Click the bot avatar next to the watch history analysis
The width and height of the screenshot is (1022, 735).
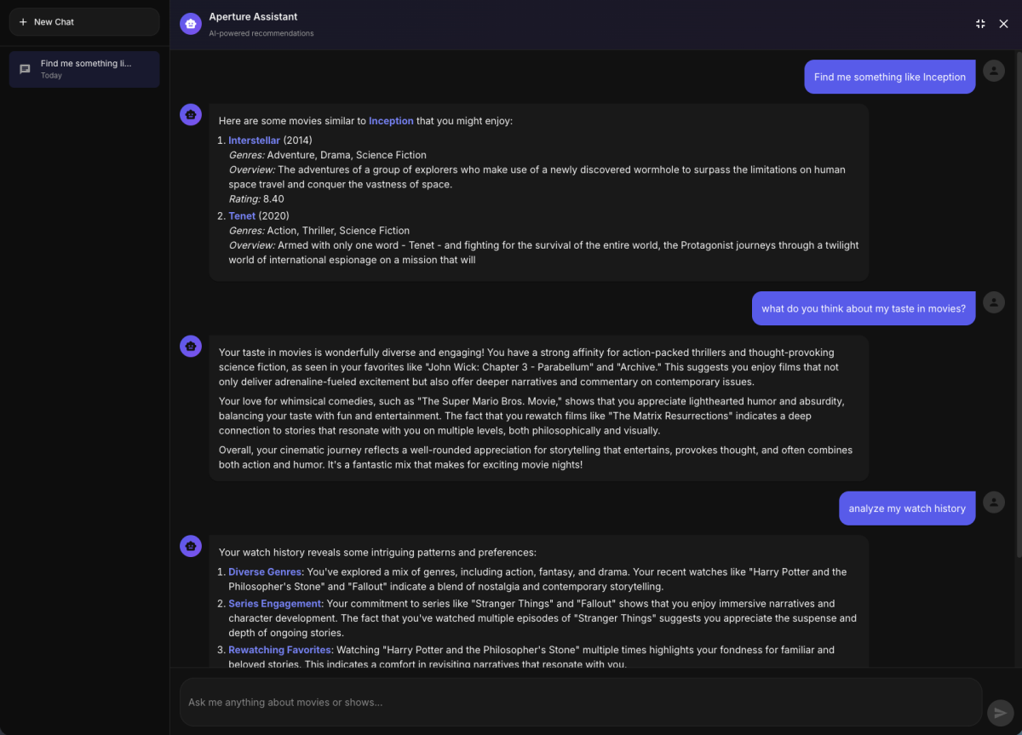click(190, 546)
